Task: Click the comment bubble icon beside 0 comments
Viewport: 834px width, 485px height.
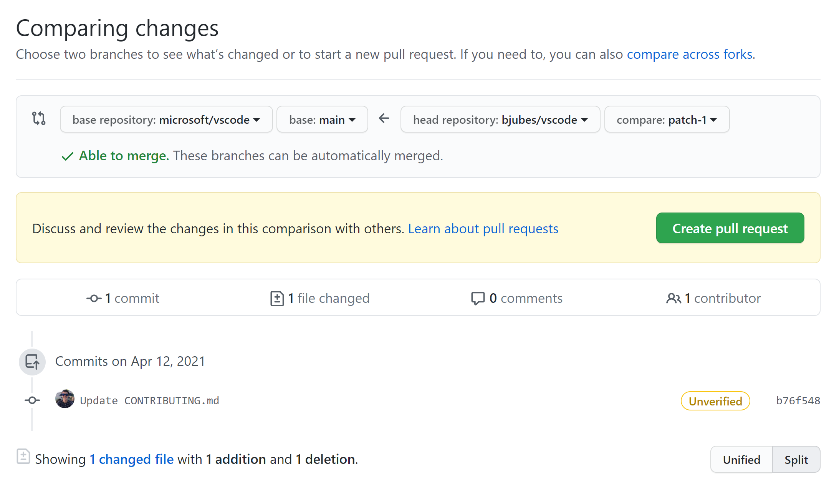Action: click(x=478, y=298)
